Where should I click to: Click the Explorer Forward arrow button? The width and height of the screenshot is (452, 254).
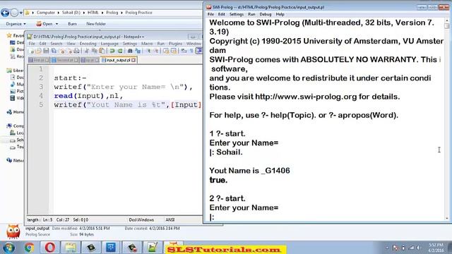click(x=14, y=13)
